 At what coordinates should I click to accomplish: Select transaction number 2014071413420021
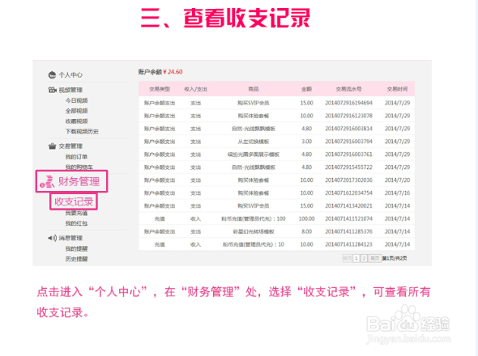(348, 206)
